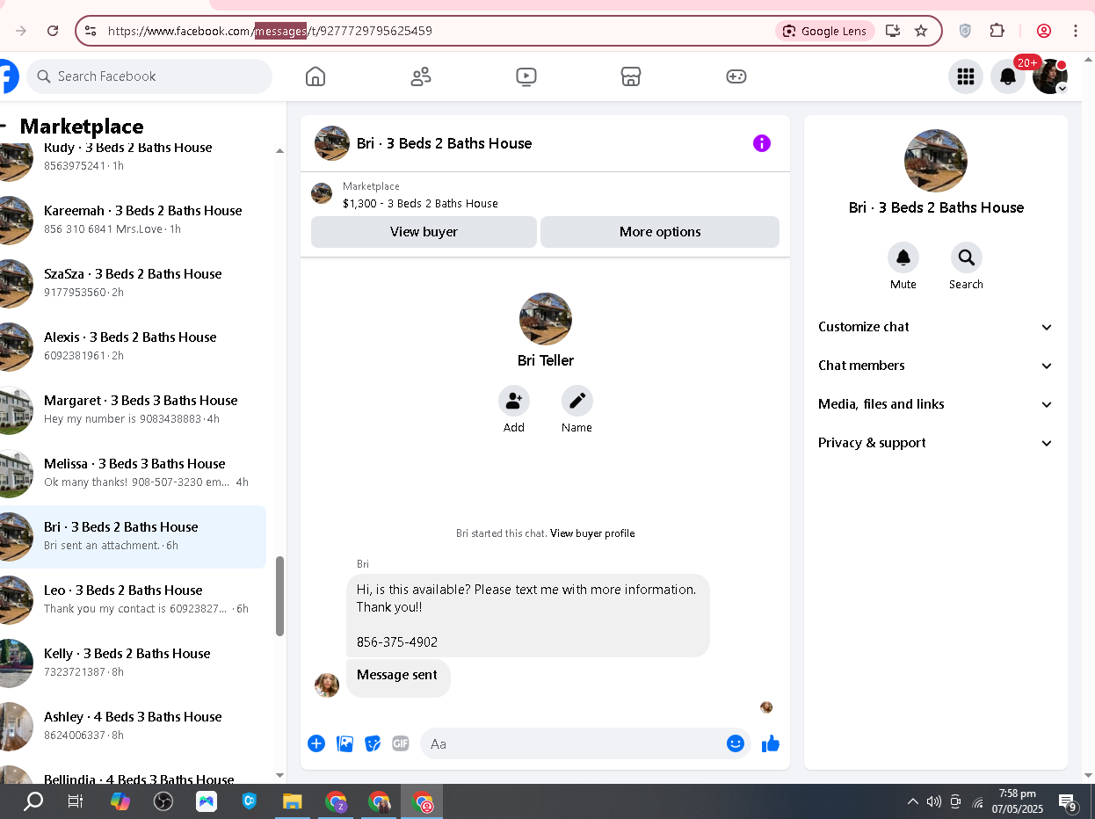This screenshot has height=819, width=1095.
Task: Open the Melissa conversation
Action: [133, 474]
